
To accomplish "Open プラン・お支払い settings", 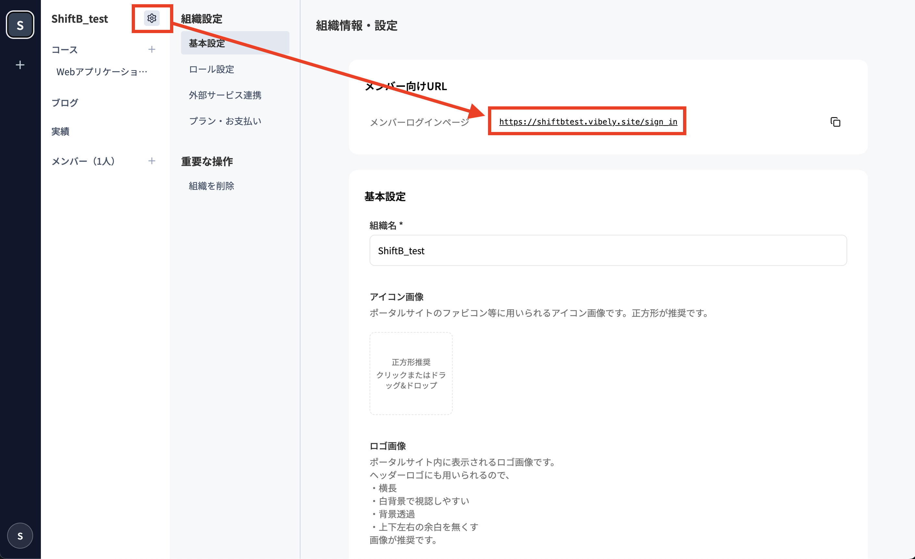I will tap(225, 121).
